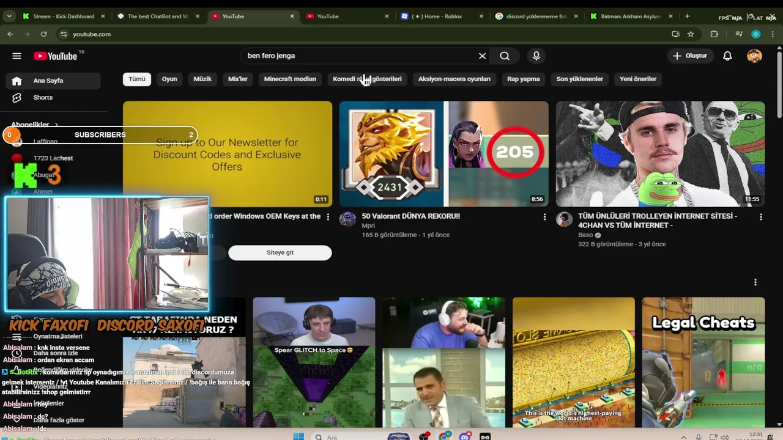Viewport: 783px width, 440px height.
Task: Open the Legal Cheats short thumbnail
Action: click(x=703, y=362)
